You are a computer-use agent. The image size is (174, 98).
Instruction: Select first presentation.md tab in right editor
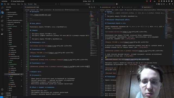click(x=110, y=7)
